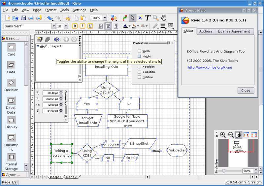
Task: Activate the connector tool in the toolbar
Action: coord(124,18)
